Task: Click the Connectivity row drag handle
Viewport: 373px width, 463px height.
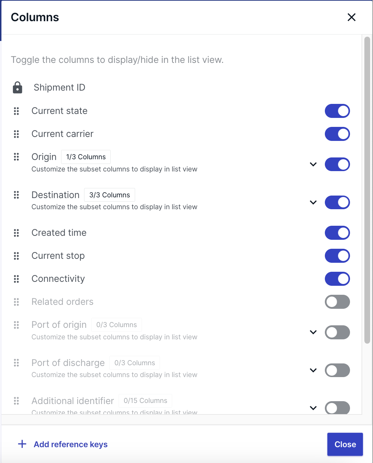Action: [16, 279]
